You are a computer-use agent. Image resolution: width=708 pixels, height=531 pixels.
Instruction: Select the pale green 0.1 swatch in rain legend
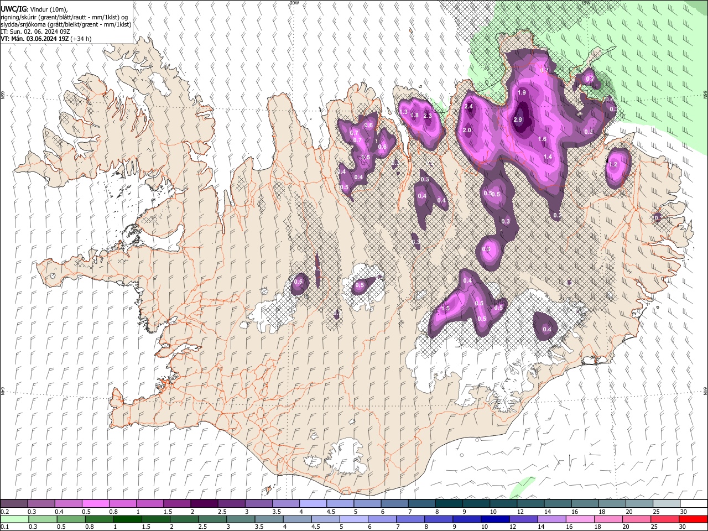pos(14,519)
